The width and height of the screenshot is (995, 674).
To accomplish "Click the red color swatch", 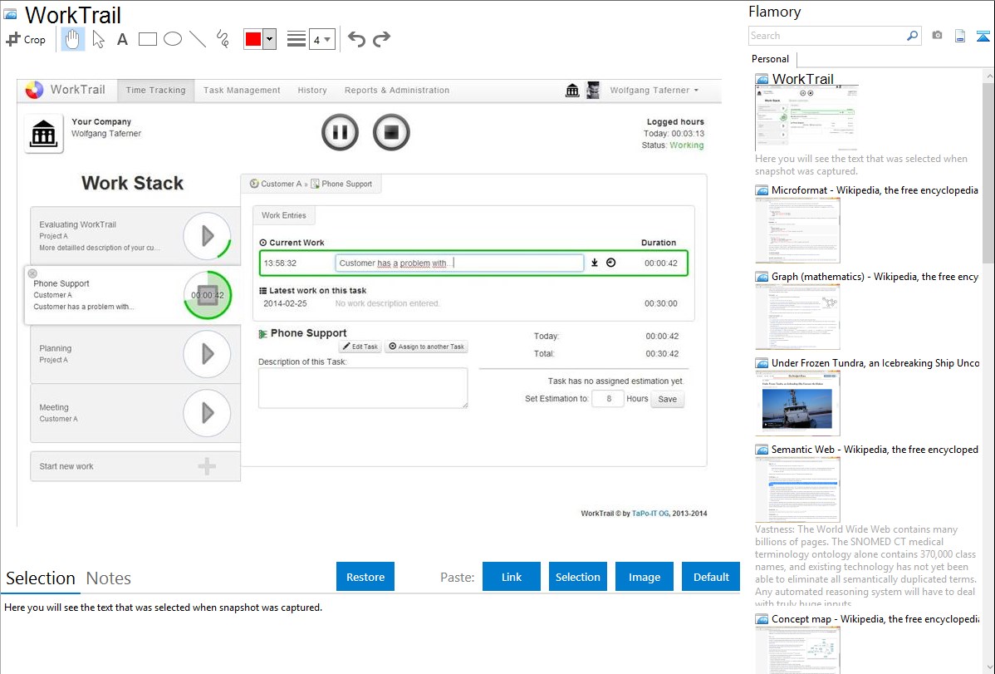I will click(253, 39).
